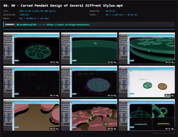View the four-viewport frame at 00:56:38
The image size is (178, 137).
click(147, 115)
